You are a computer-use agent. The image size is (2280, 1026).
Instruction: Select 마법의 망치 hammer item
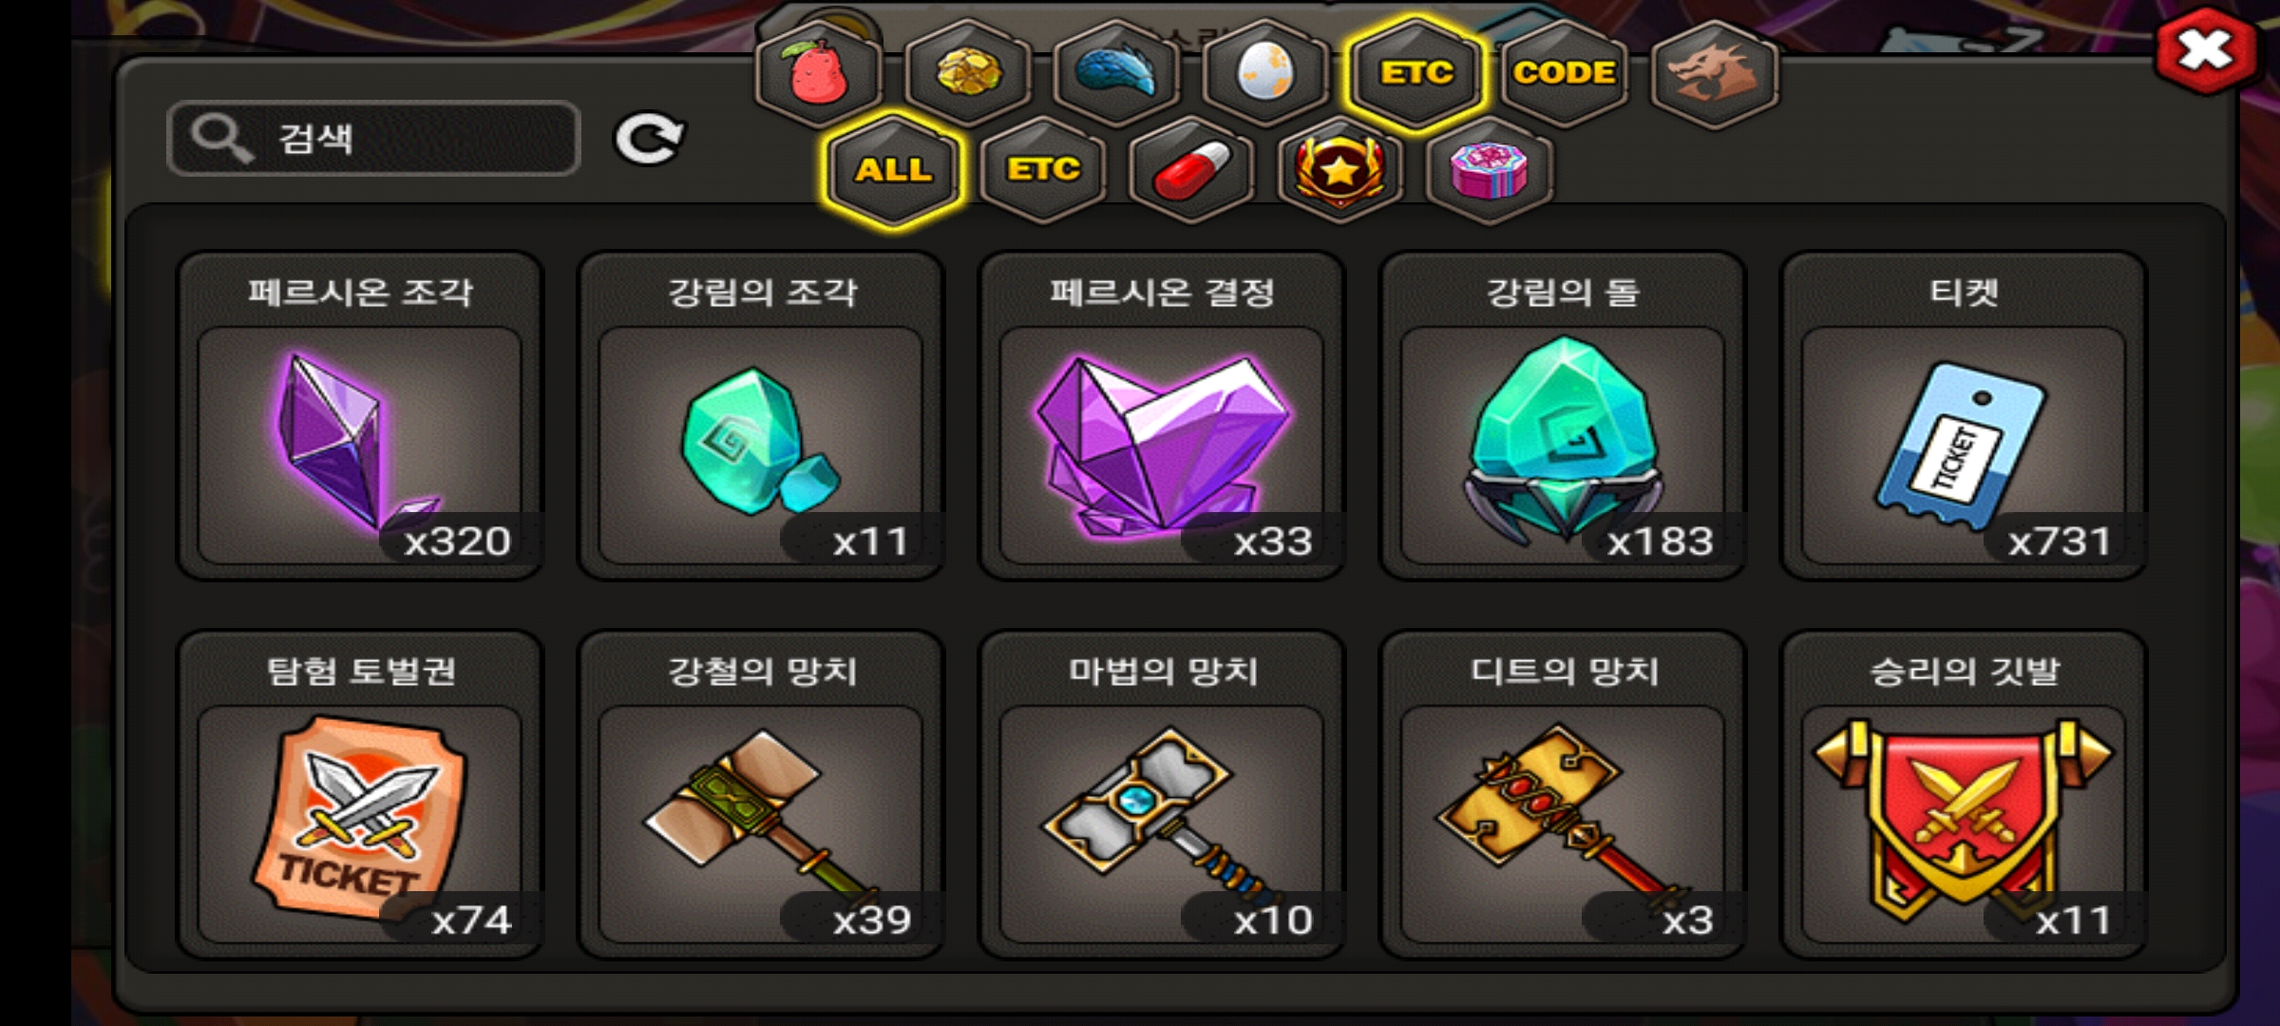pos(1162,794)
